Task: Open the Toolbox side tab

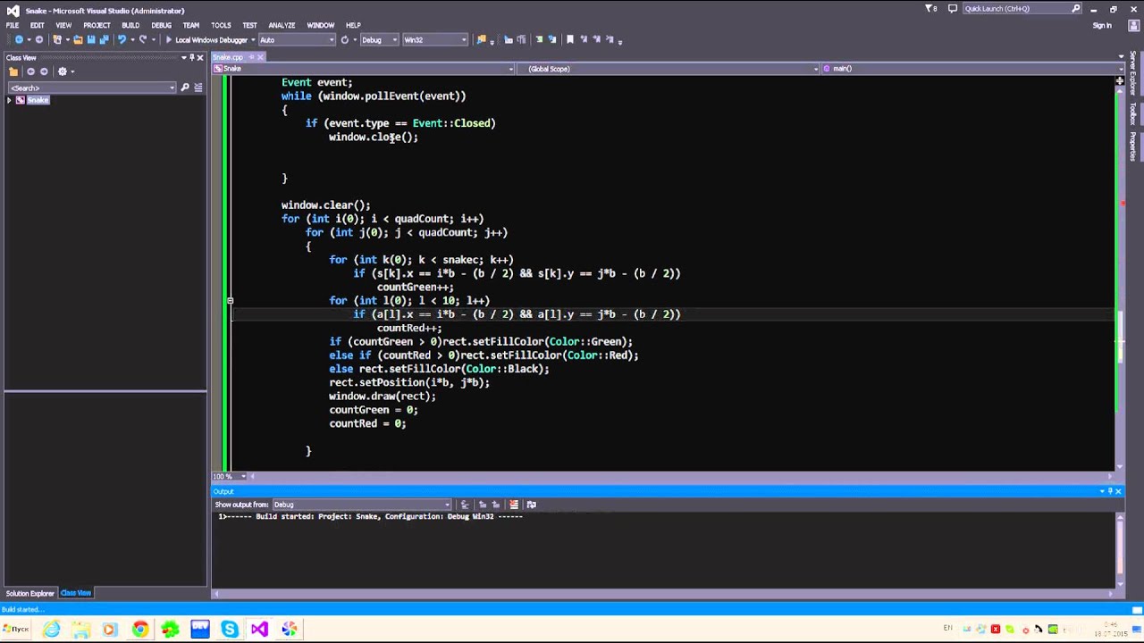Action: (1132, 113)
